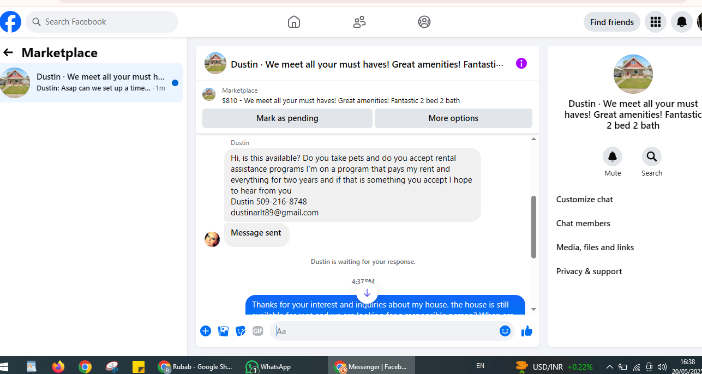
Task: Send a thumbs-up like
Action: 526,331
